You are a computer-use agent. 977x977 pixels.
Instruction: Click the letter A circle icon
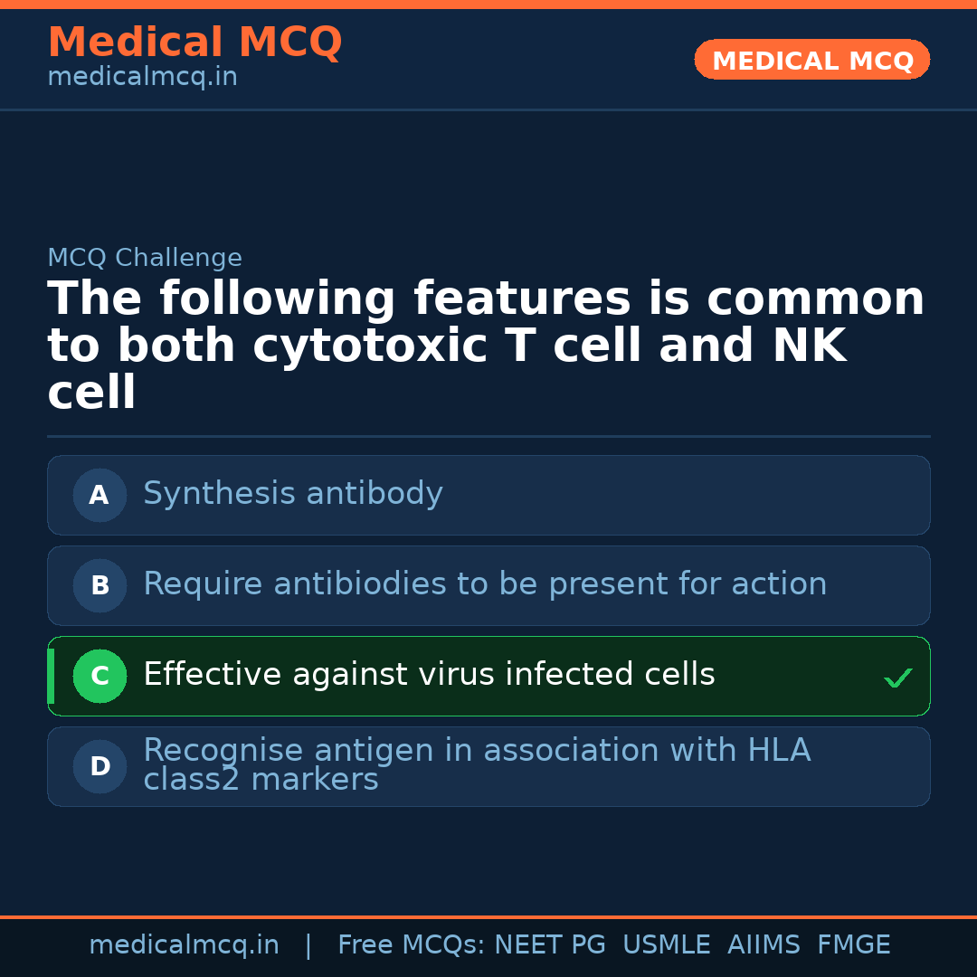click(100, 495)
